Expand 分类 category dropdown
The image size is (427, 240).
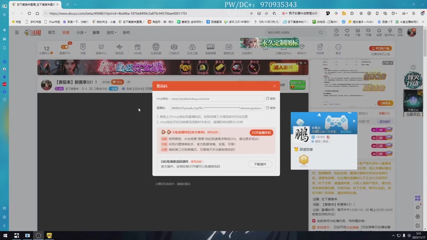tap(81, 33)
